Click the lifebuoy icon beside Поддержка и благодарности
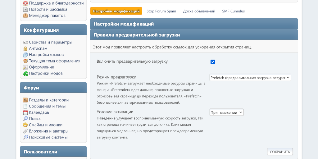 click(25, 3)
